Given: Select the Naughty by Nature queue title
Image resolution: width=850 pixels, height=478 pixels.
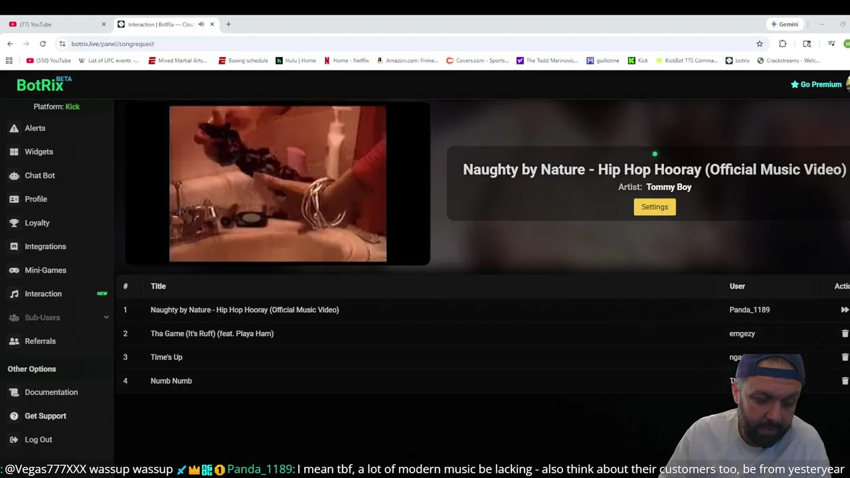Looking at the screenshot, I should pos(244,310).
